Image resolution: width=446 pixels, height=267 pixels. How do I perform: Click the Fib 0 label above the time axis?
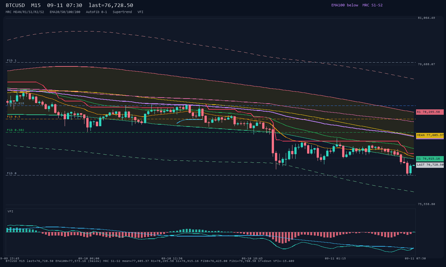[12, 173]
